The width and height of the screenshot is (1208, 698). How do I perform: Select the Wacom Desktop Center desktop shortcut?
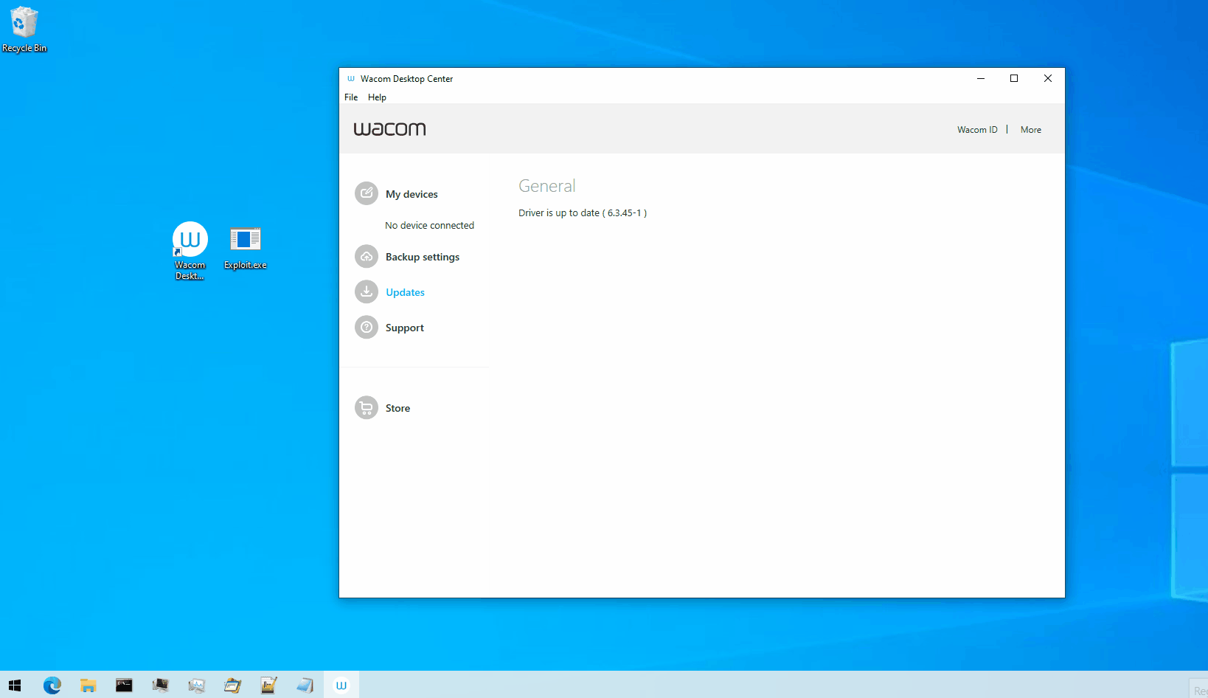pyautogui.click(x=190, y=251)
